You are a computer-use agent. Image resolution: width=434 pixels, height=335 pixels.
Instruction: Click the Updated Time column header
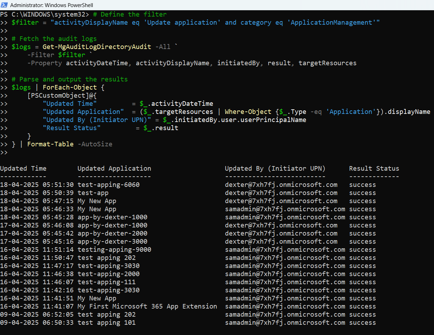[x=23, y=169]
